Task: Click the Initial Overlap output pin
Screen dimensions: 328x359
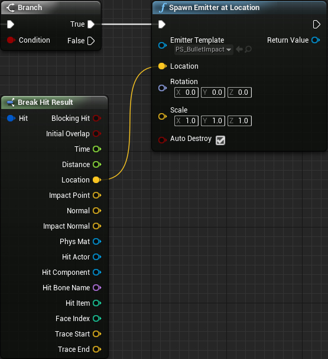Action: coord(97,134)
